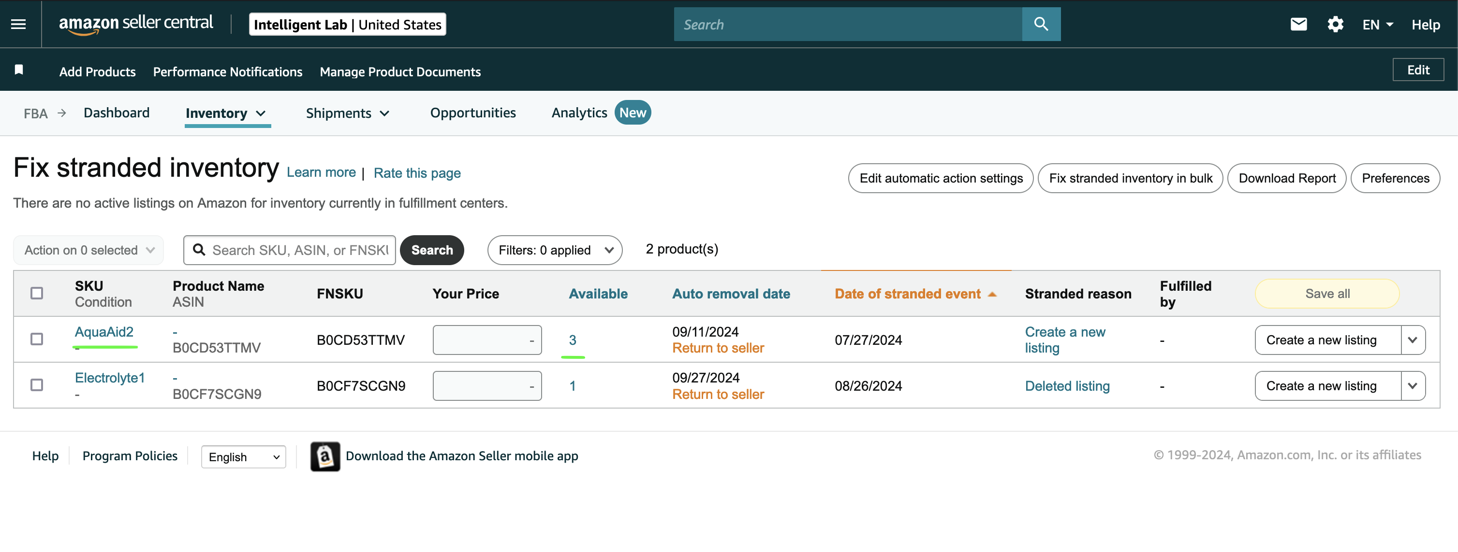This screenshot has height=552, width=1458.
Task: Open the EN language dropdown
Action: pos(1378,24)
